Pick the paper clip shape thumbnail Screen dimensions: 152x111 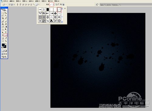44,9
